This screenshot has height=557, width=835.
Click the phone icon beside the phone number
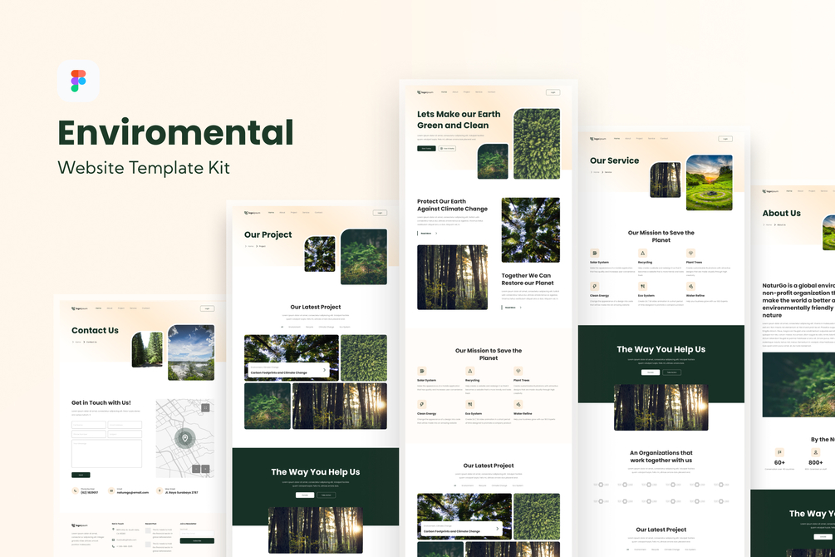[x=75, y=490]
